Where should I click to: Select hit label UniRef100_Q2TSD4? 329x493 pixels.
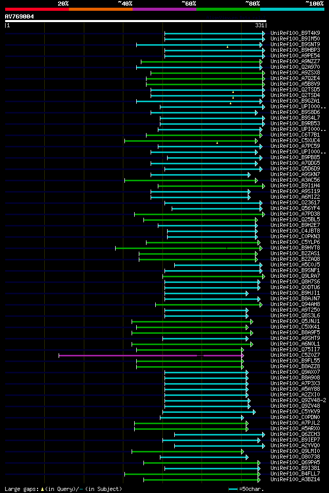295,96
